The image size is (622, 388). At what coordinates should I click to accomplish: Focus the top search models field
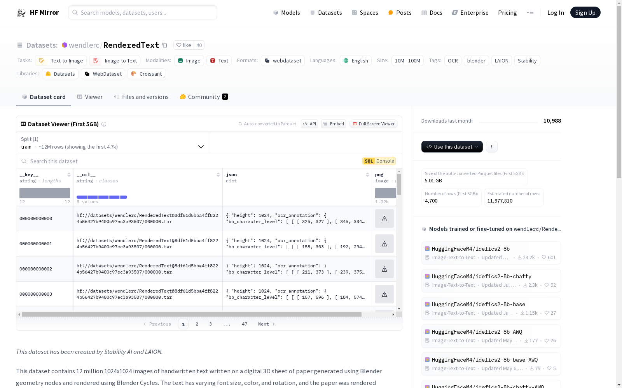pos(143,12)
